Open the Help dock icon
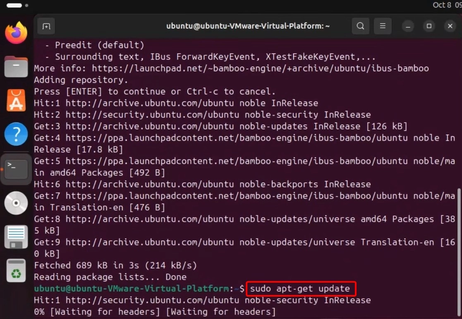The width and height of the screenshot is (462, 319). pos(16,134)
